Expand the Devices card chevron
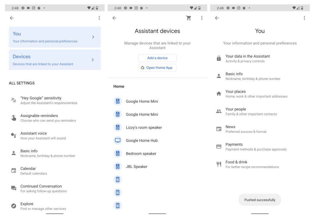The height and width of the screenshot is (221, 315). pos(93,60)
